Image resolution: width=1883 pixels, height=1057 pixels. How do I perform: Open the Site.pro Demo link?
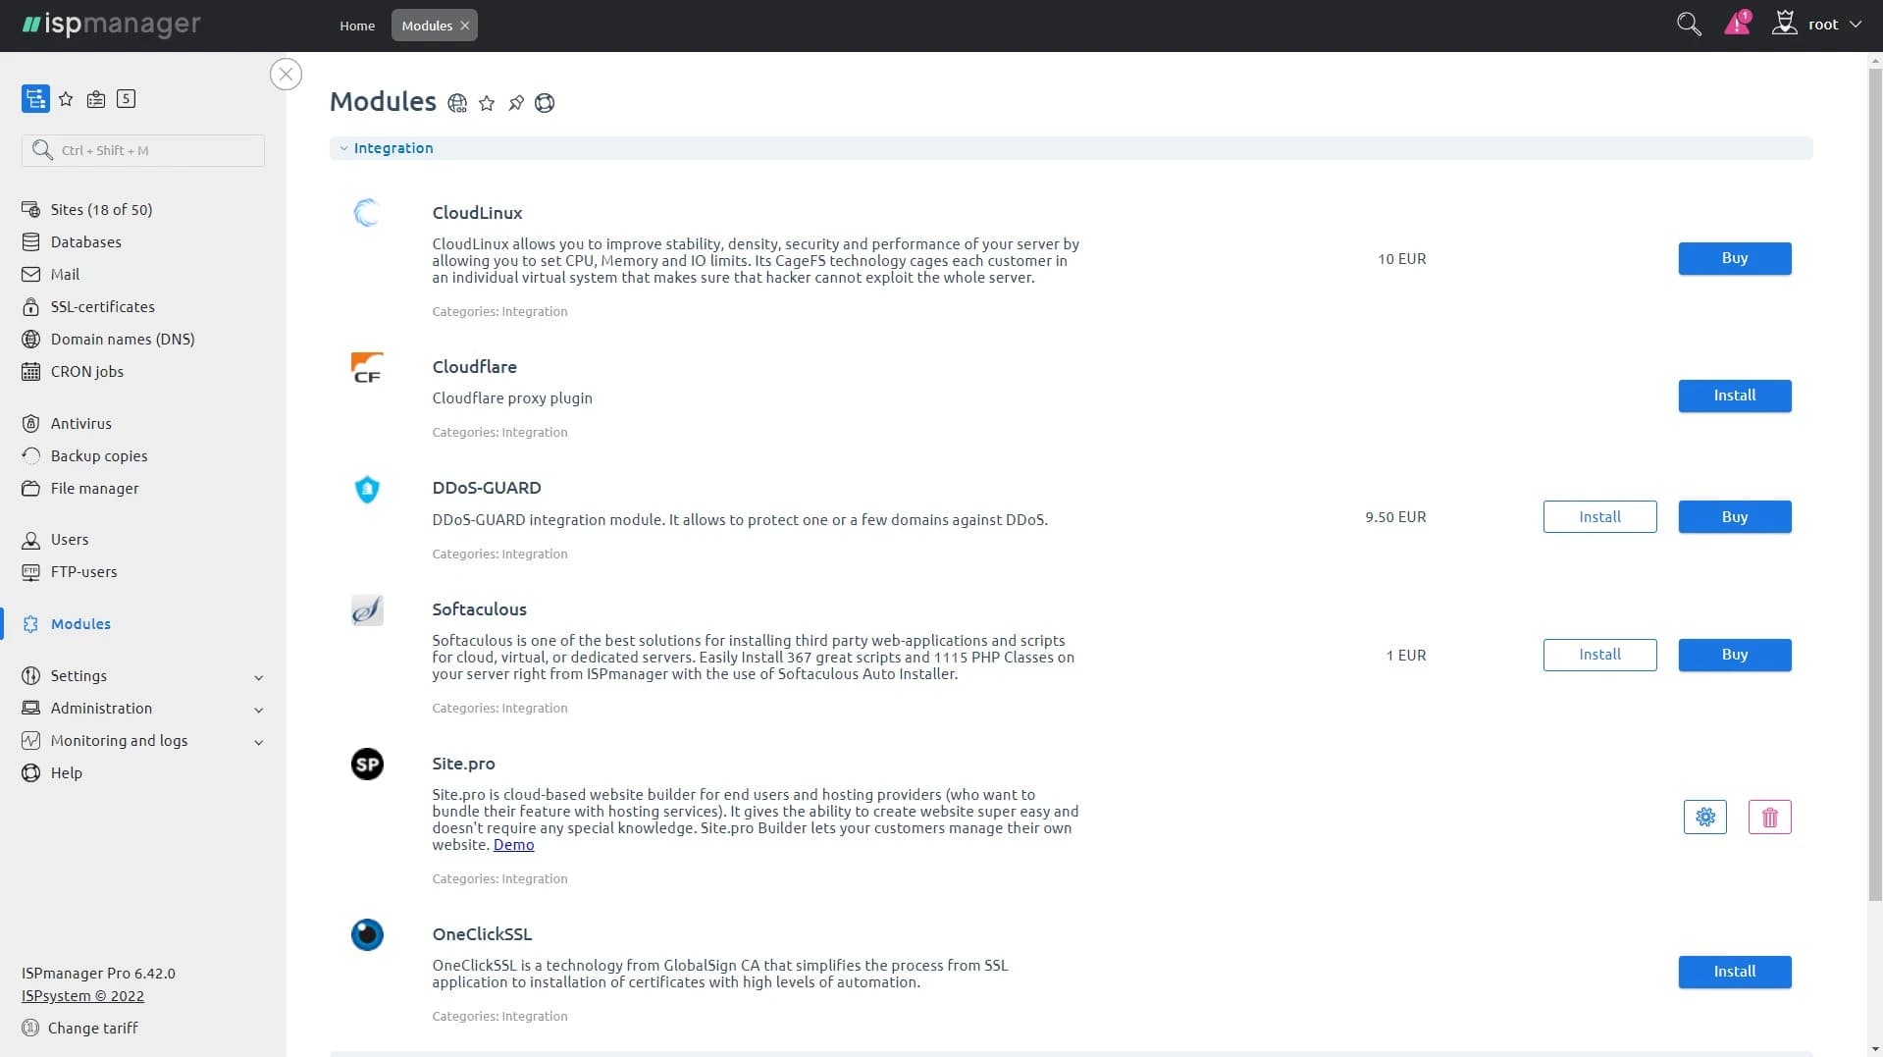(513, 845)
